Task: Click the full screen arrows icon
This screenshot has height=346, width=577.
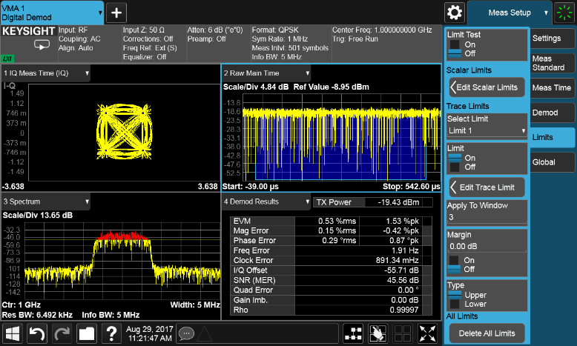Action: coord(428,333)
